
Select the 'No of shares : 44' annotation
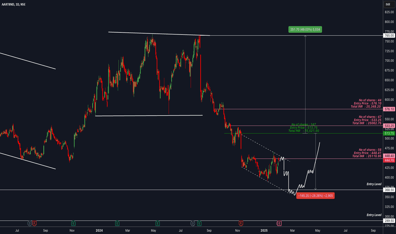click(x=370, y=100)
